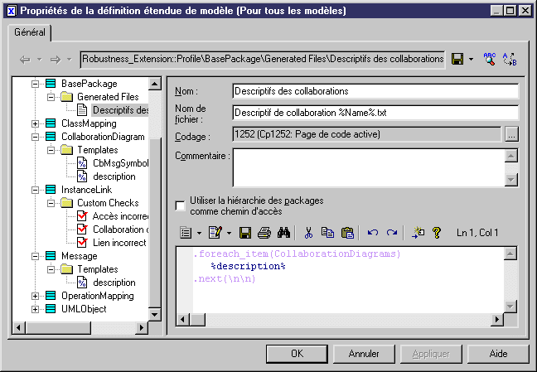537x372 pixels.
Task: Enable 'Utiliser la hiérarchie des packages' checkbox
Action: 181,205
